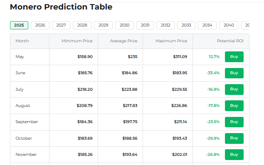Select the 2032 prediction tab

(x=165, y=25)
